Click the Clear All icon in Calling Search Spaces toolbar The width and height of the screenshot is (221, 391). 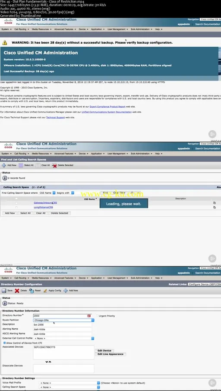38,165
